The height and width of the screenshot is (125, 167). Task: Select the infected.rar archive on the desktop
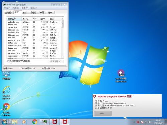tap(121, 76)
